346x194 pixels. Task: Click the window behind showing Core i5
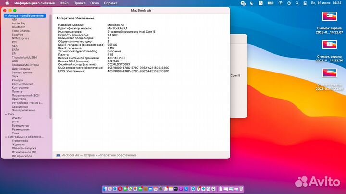[x=238, y=75]
